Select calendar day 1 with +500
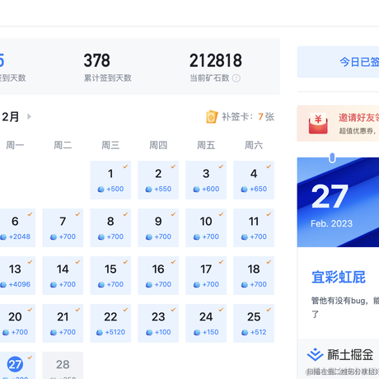Screen dimensions: 379x379 pos(110,180)
